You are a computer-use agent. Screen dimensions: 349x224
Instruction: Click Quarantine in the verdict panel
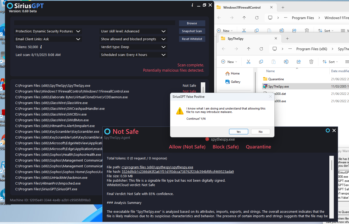pos(258,147)
